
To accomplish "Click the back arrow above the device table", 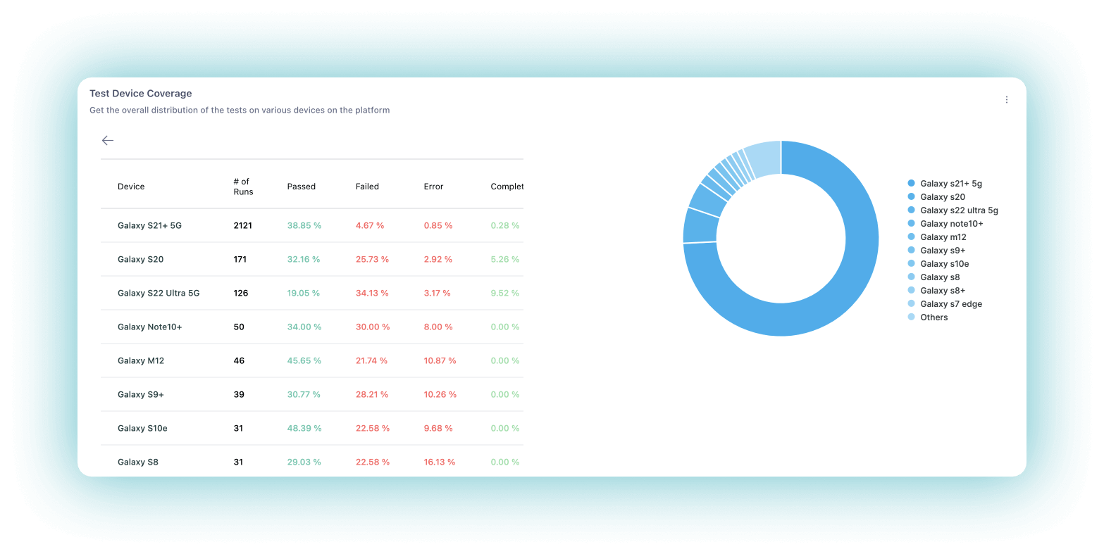I will pos(108,141).
